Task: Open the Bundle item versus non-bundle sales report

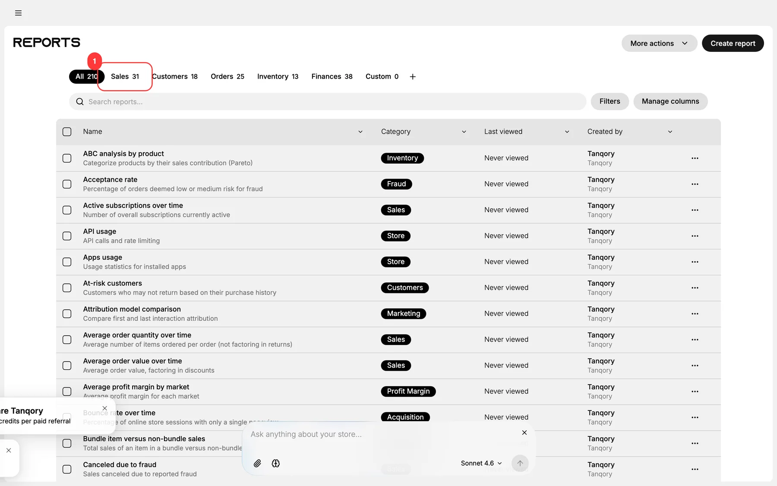Action: click(144, 439)
